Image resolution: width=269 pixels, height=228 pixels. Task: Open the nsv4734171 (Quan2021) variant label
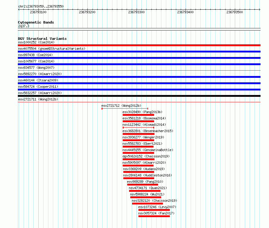[148, 188]
